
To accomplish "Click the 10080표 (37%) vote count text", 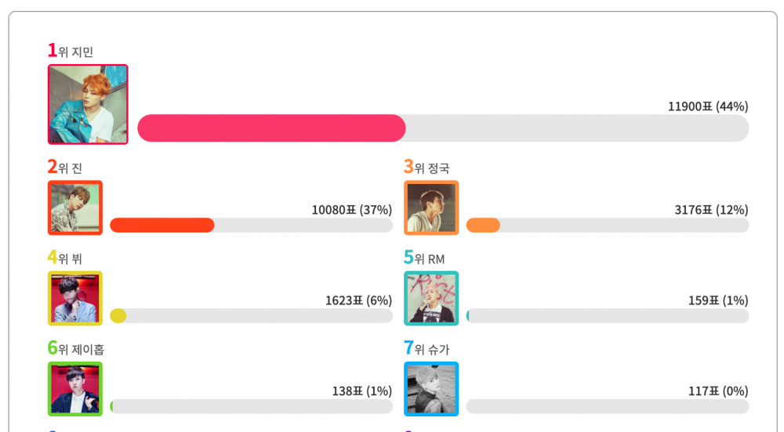I will 352,210.
